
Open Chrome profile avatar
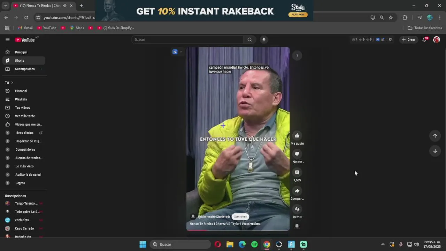pos(430,17)
